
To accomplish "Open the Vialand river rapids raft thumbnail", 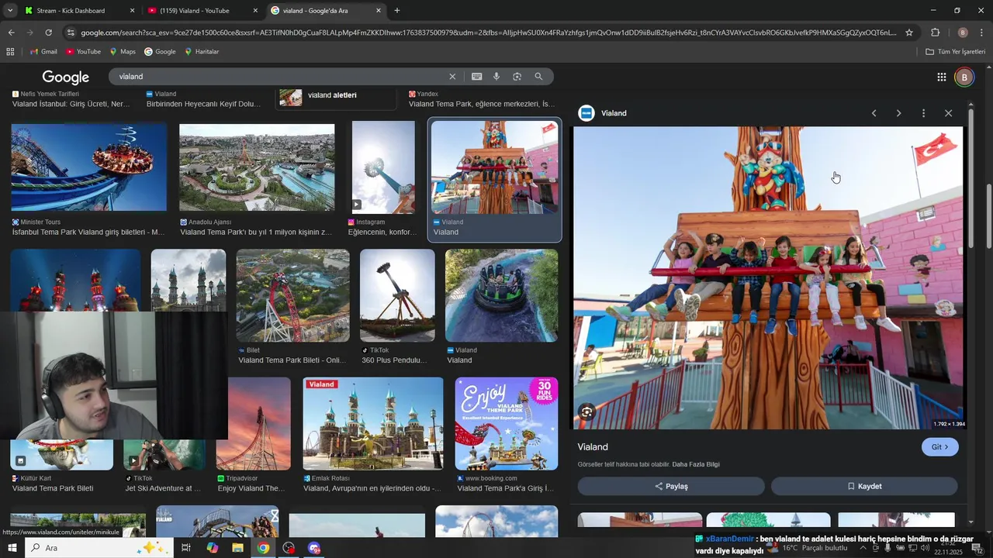I will click(501, 295).
